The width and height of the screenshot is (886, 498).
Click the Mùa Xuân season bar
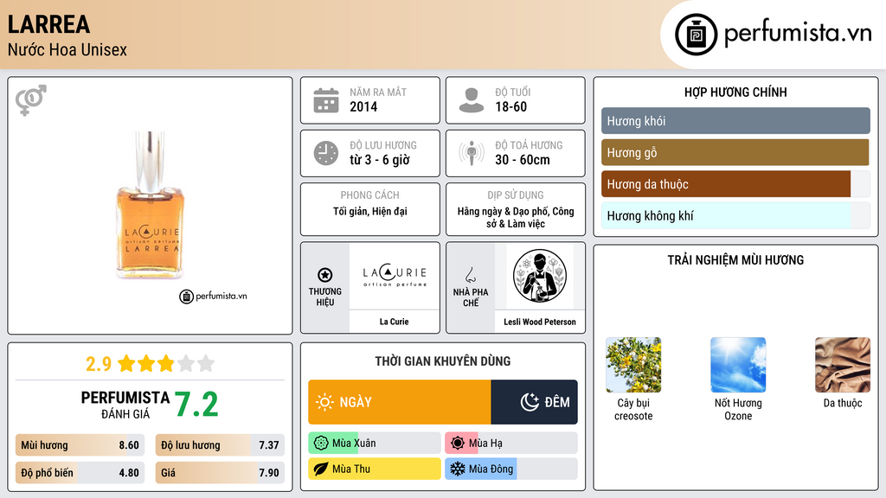point(375,444)
